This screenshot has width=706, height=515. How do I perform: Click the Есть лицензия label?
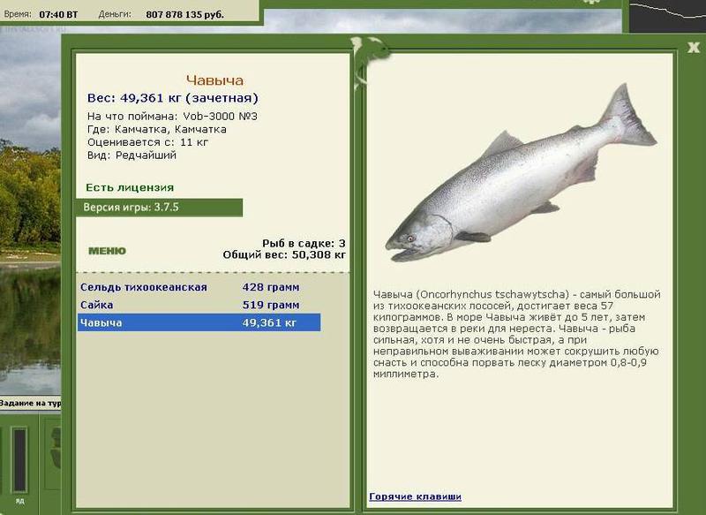130,187
